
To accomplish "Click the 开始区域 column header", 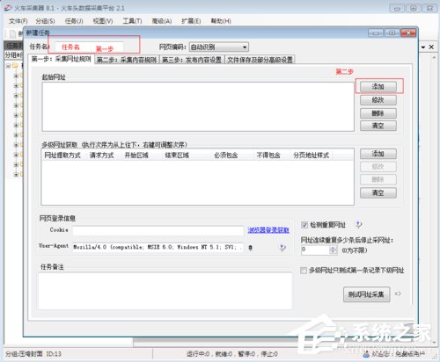I will (136, 156).
